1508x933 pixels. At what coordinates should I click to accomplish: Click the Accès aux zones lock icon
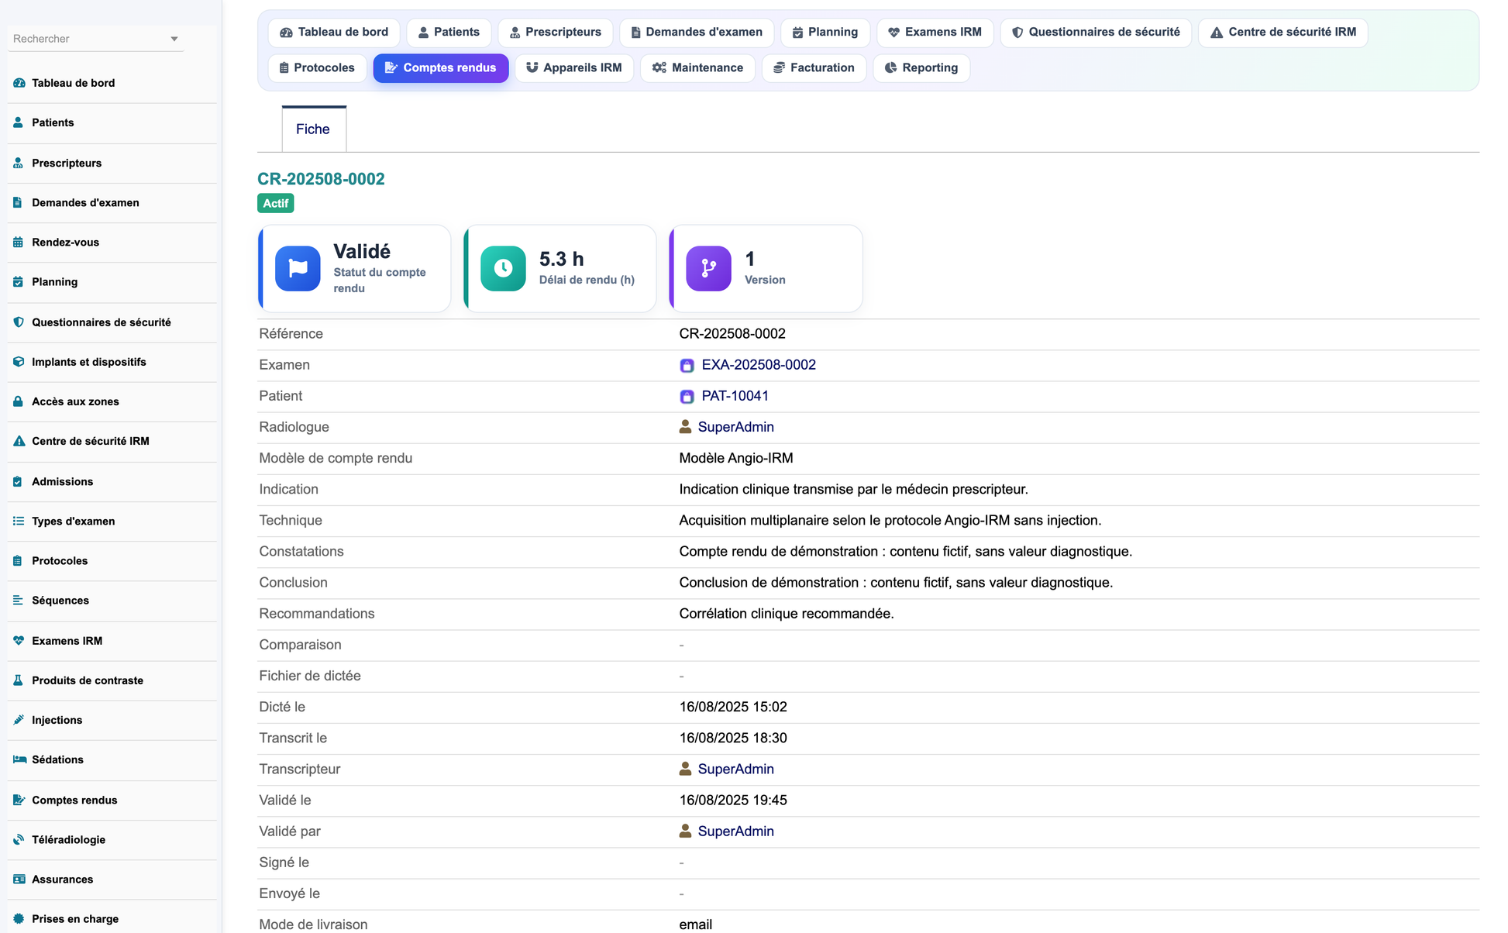click(x=19, y=401)
